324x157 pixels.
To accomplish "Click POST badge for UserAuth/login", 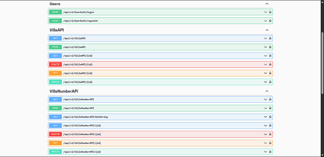I will [55, 12].
